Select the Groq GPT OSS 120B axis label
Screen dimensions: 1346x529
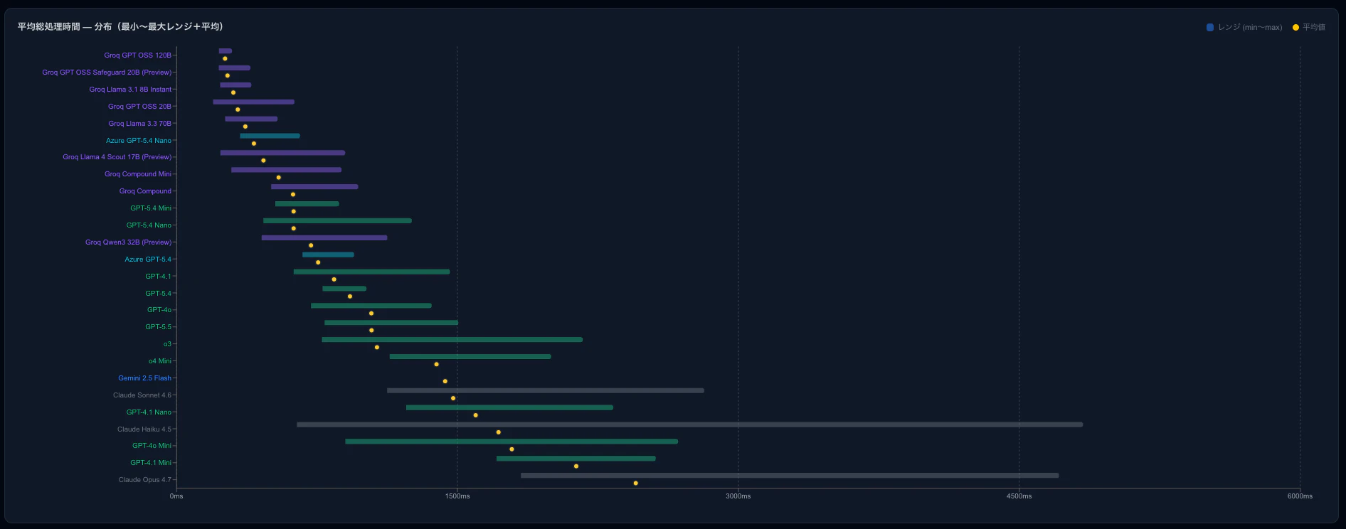coord(137,55)
